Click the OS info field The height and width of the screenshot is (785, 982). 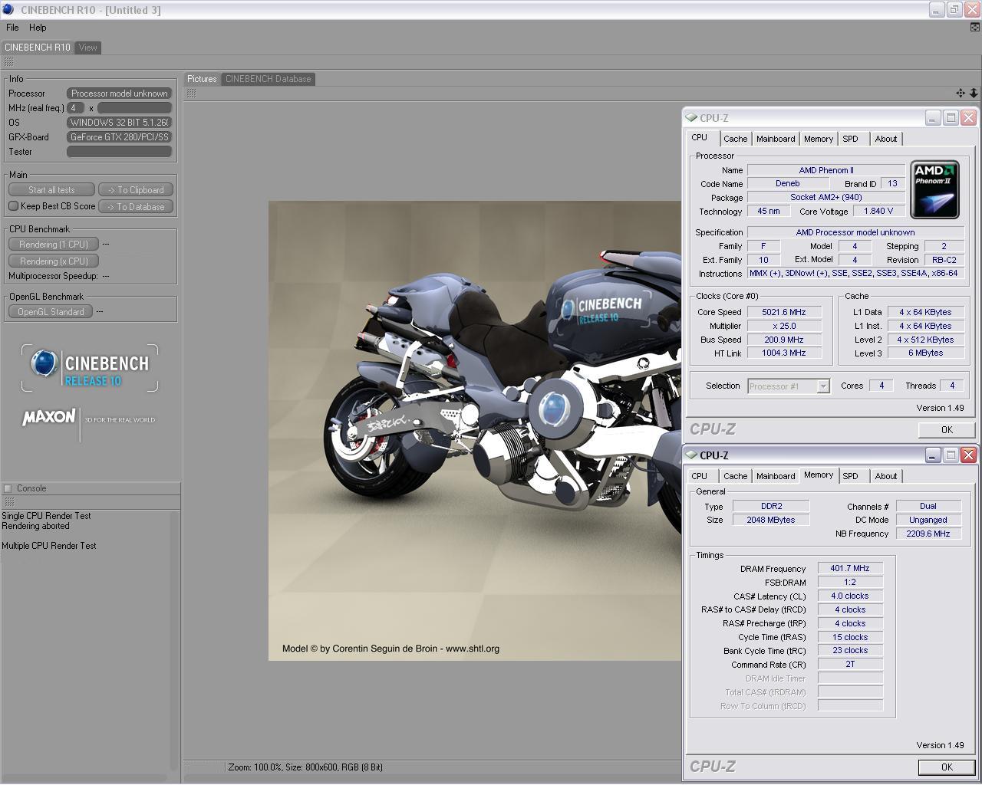[x=119, y=123]
